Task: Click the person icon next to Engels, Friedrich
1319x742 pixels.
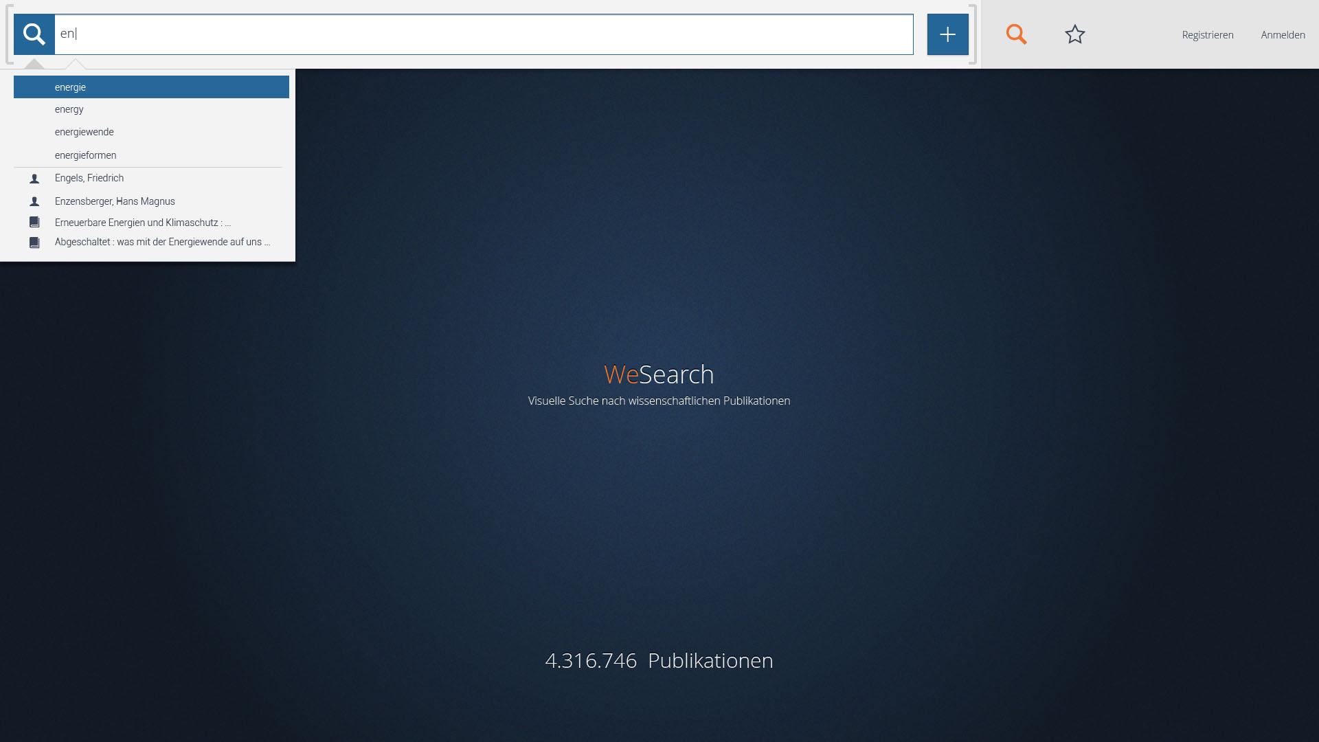Action: (x=34, y=178)
